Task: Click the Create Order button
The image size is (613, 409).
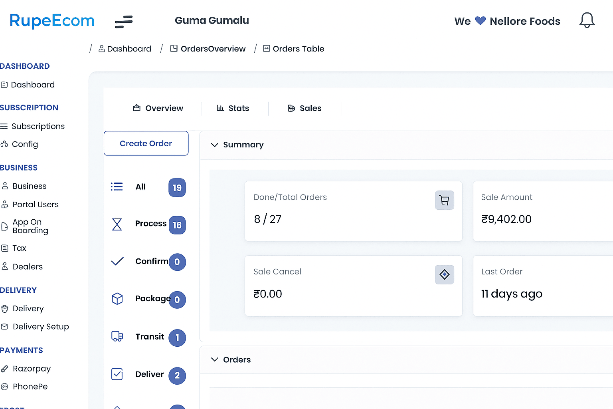Action: pyautogui.click(x=146, y=143)
